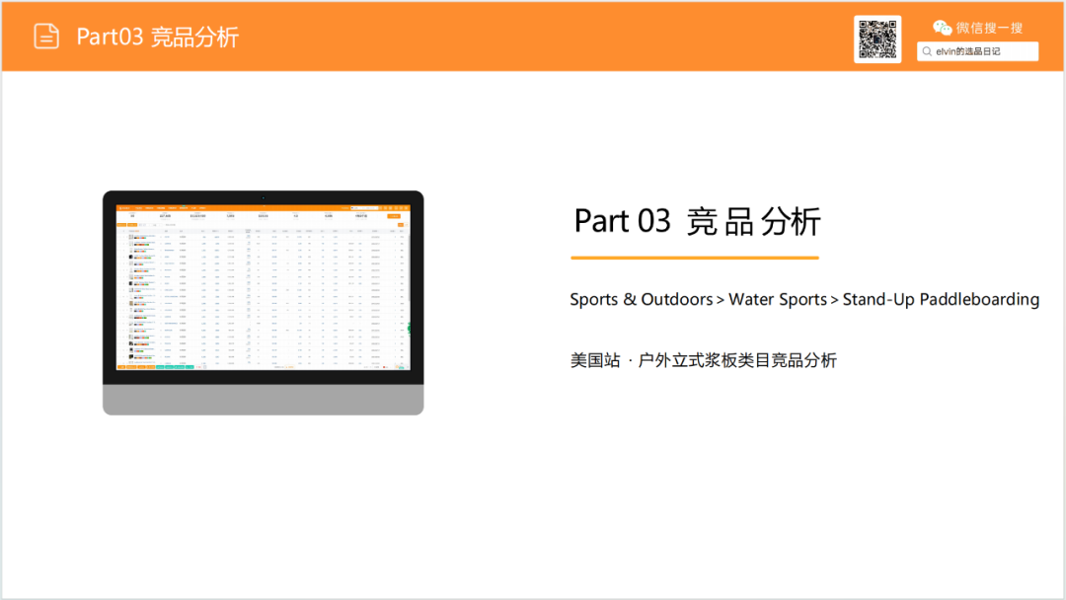Click the 微信搜一搜 label
The image size is (1066, 600).
989,28
